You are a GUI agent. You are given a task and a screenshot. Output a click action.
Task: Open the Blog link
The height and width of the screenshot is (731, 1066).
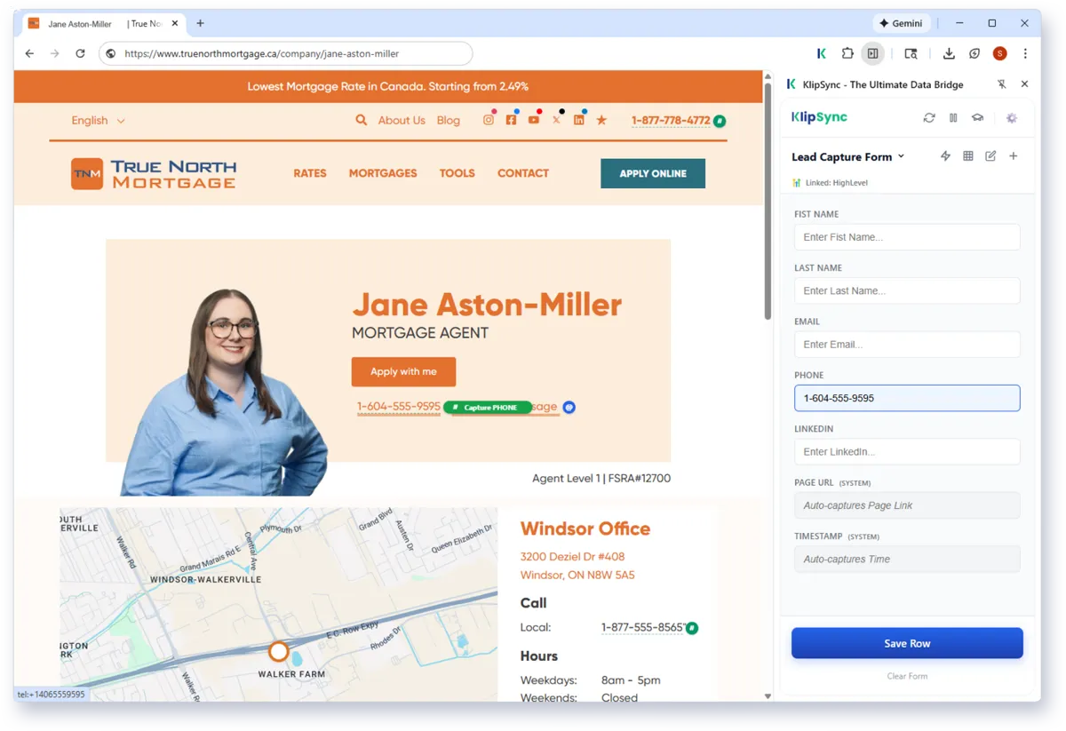(449, 120)
